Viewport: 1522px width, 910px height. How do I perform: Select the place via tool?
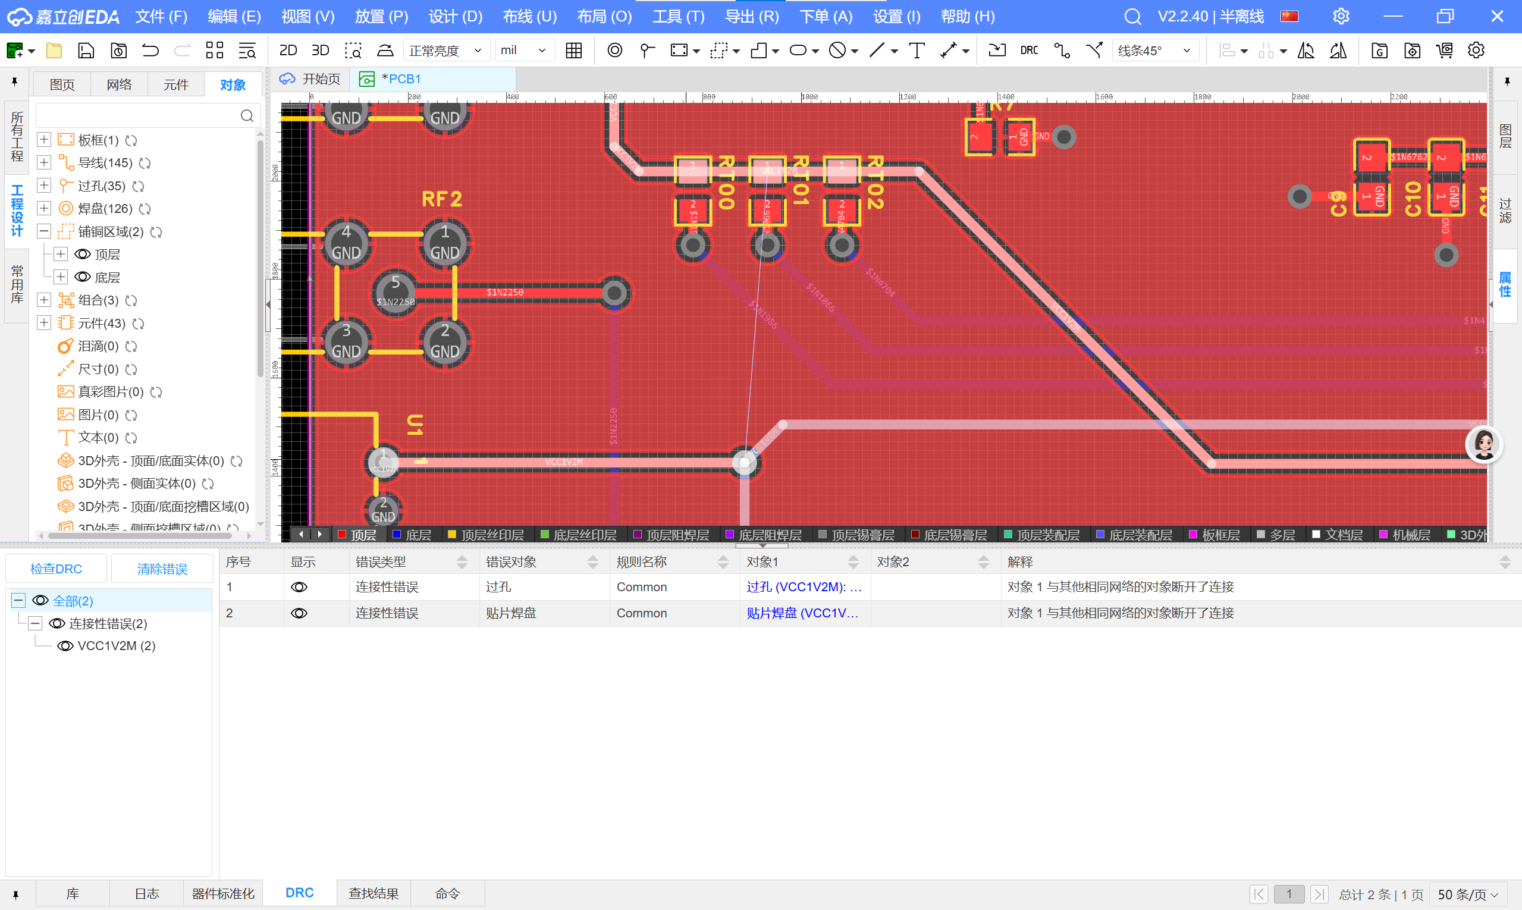click(x=647, y=51)
